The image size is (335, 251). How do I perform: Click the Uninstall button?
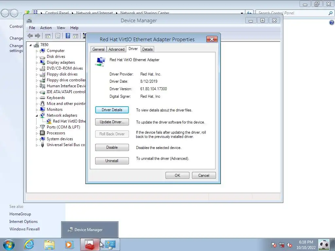pos(112,161)
